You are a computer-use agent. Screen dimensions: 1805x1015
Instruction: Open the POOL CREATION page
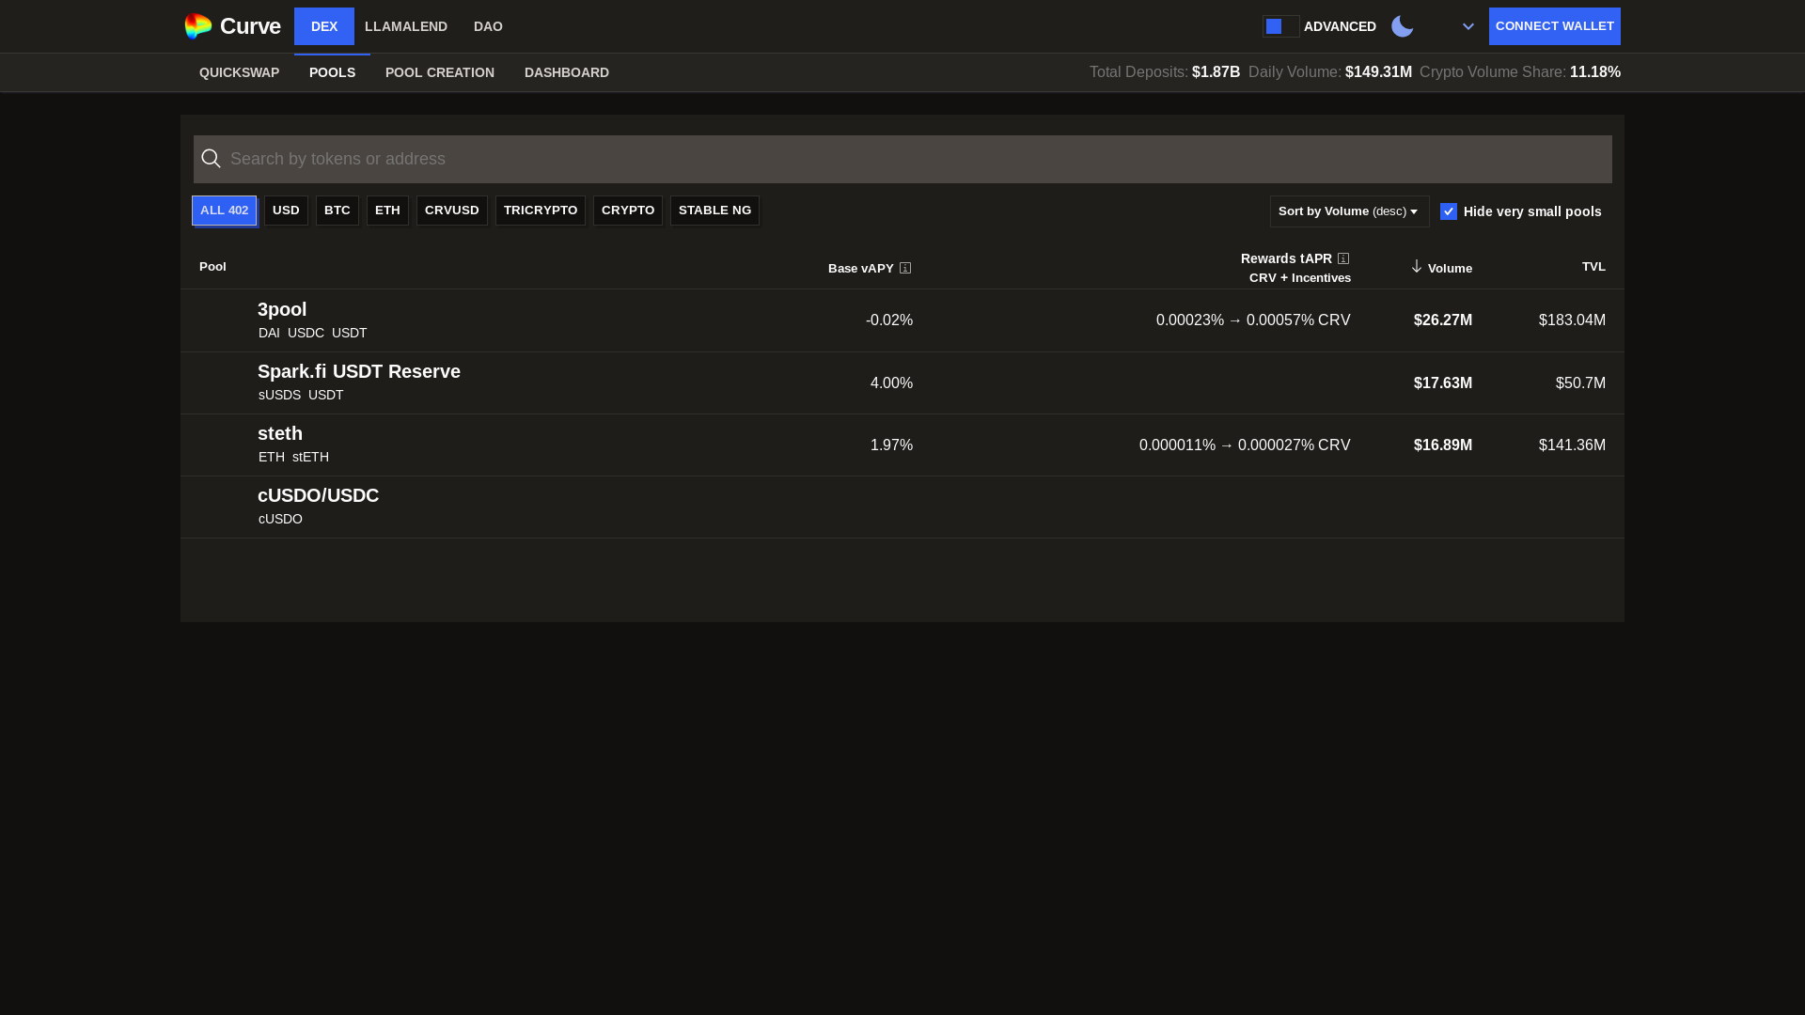click(x=440, y=72)
